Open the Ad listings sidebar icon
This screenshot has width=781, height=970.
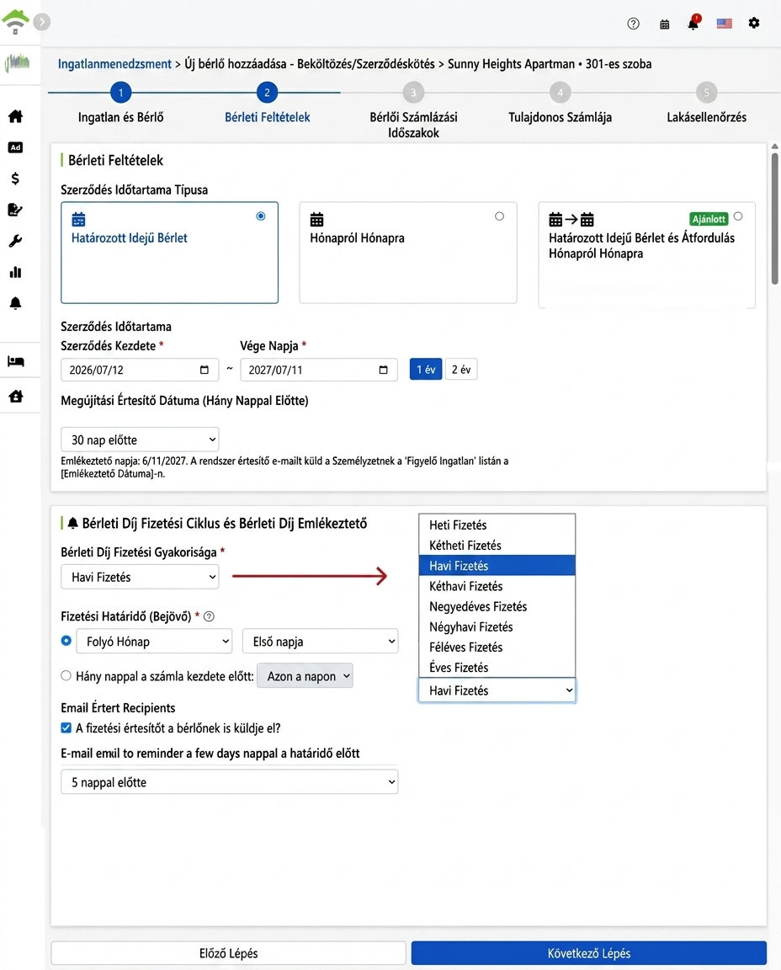15,147
